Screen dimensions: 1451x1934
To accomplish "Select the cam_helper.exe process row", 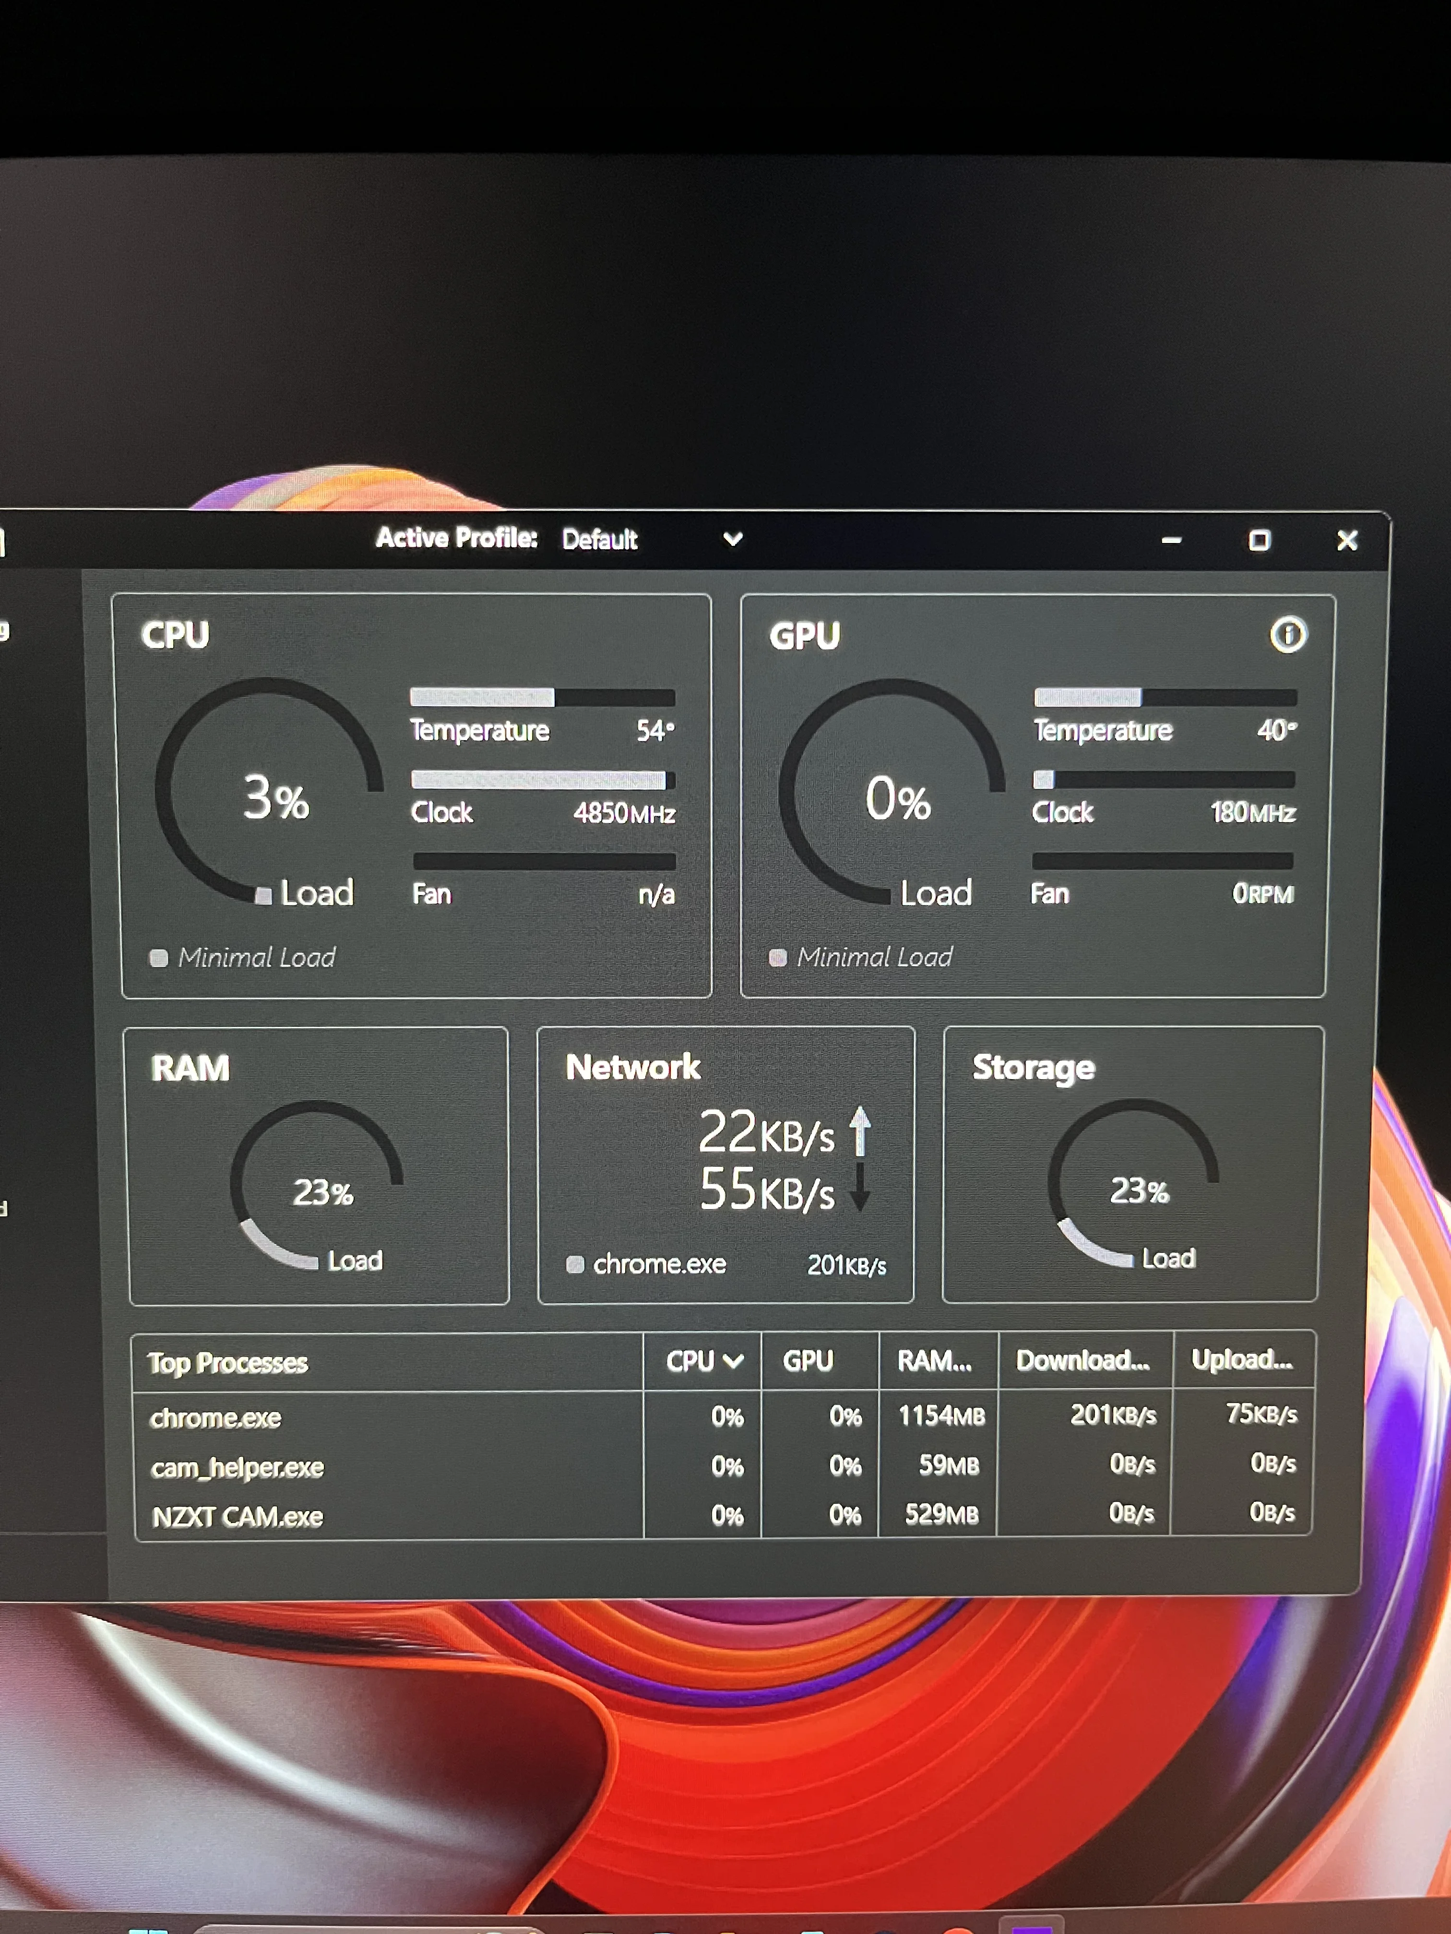I will [x=237, y=1467].
